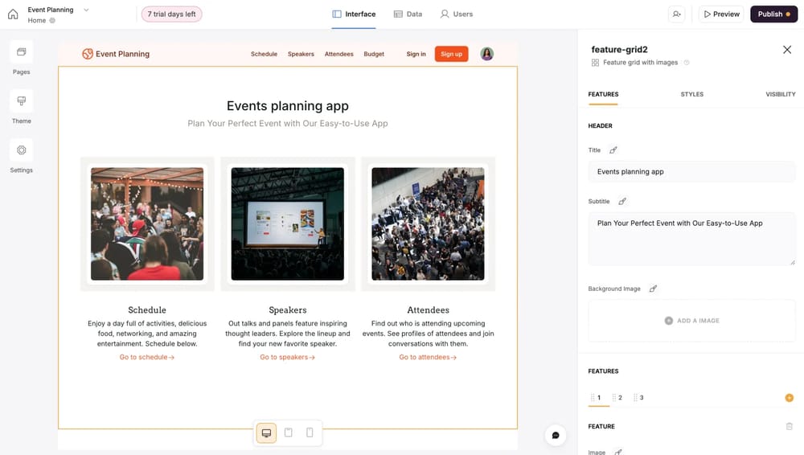Open the Theme panel icon
The height and width of the screenshot is (455, 804).
pos(22,101)
